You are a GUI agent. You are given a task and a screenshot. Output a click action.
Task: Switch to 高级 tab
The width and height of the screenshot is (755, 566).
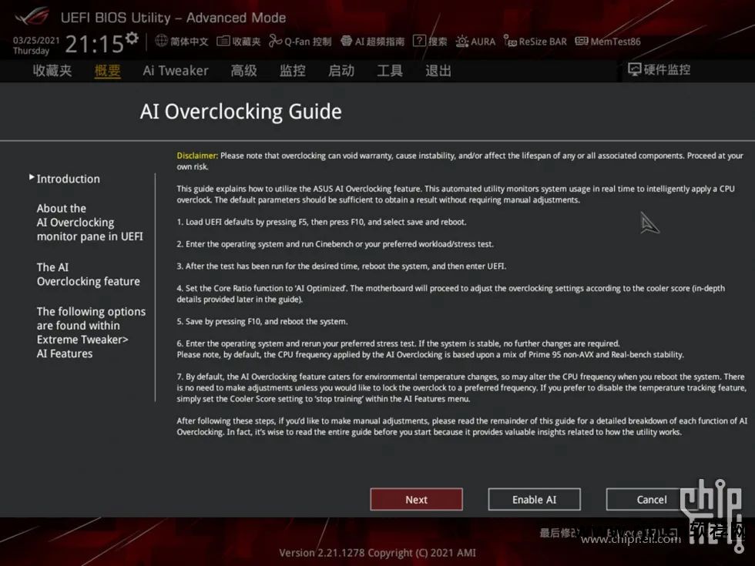243,71
